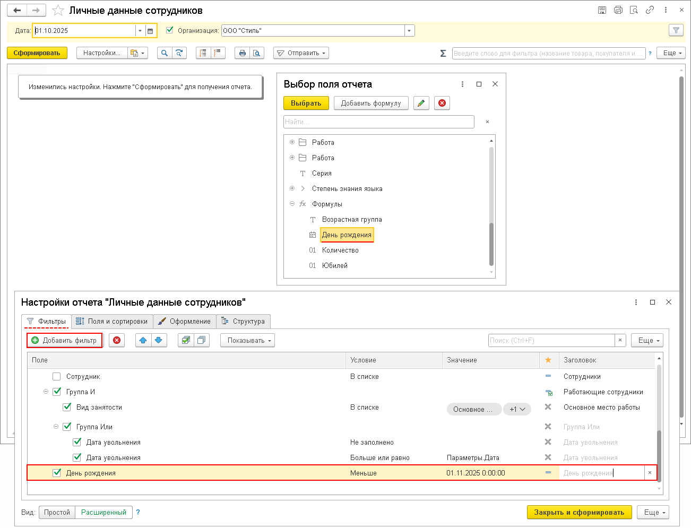Open the Организация dropdown list
691x528 pixels.
(409, 31)
